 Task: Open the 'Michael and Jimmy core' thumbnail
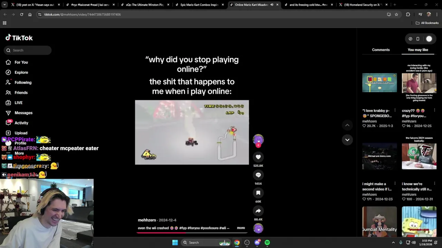click(379, 156)
